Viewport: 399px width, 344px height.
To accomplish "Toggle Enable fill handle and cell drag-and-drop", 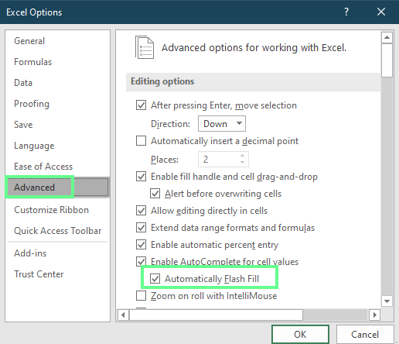I will tap(141, 177).
